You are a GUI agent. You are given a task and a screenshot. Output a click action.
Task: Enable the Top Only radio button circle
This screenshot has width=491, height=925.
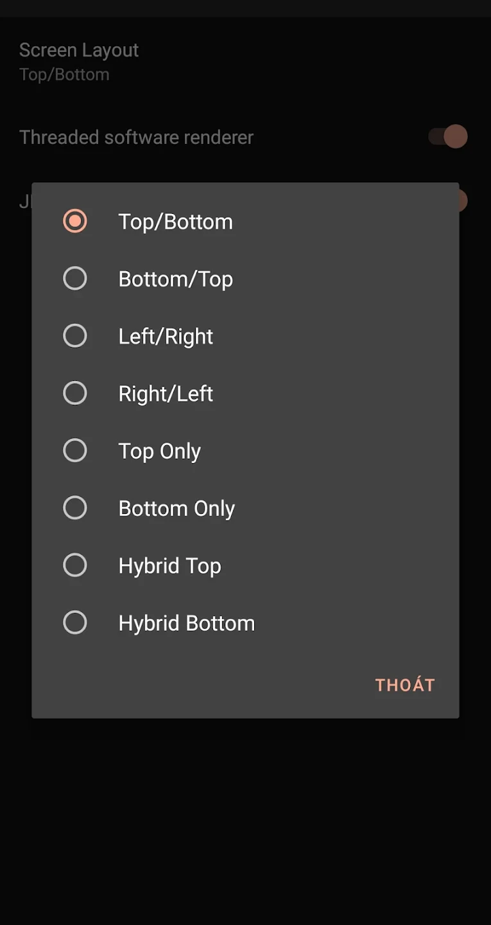coord(75,450)
